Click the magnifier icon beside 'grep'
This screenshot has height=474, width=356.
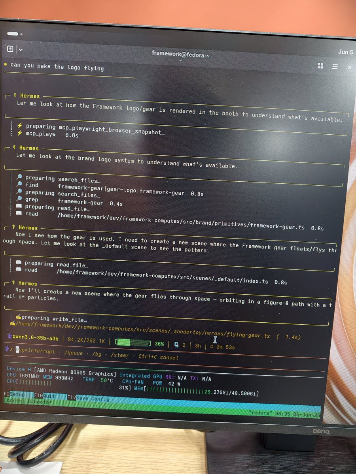coord(19,199)
